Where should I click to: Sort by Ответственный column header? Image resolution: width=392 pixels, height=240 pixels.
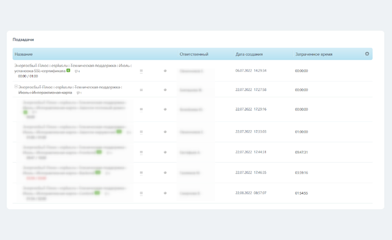click(x=194, y=54)
